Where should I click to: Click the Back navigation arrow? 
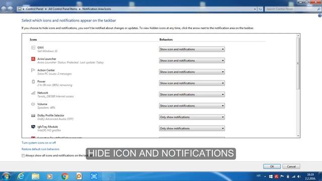click(4, 9)
